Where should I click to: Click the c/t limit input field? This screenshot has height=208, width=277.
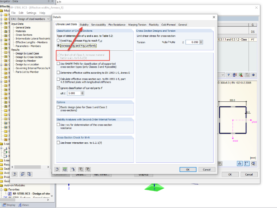click(x=74, y=93)
